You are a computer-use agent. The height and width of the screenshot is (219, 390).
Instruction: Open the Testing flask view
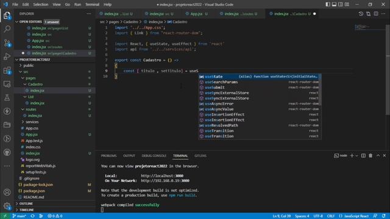(7, 97)
